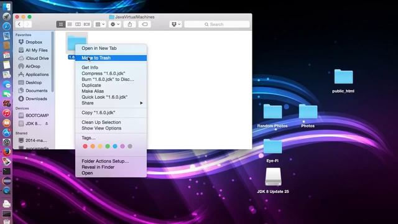Screen dimensions: 398x224
Task: Select Random Photos folder on desktop
Action: point(272,112)
